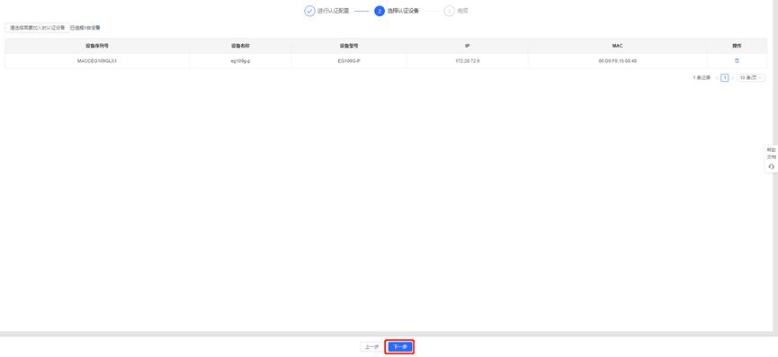Open the items-per-page dropdown

[751, 78]
